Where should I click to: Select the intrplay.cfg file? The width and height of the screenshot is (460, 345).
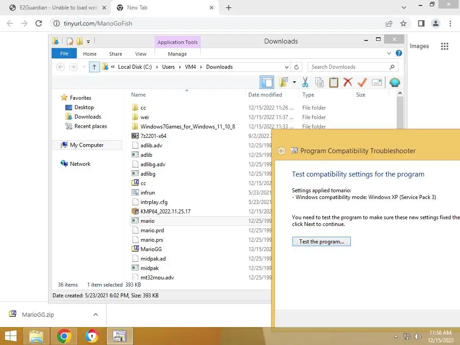click(154, 202)
